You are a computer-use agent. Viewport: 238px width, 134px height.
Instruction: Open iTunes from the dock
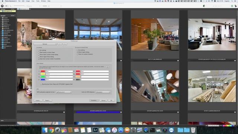click(115, 130)
